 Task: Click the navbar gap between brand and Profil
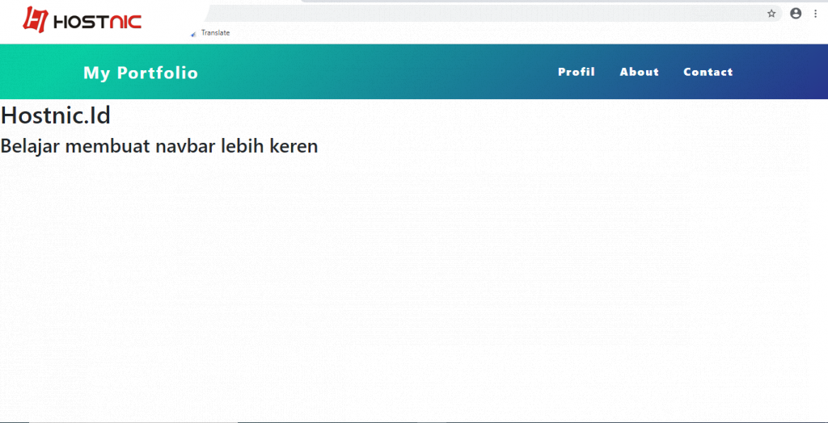(x=372, y=72)
